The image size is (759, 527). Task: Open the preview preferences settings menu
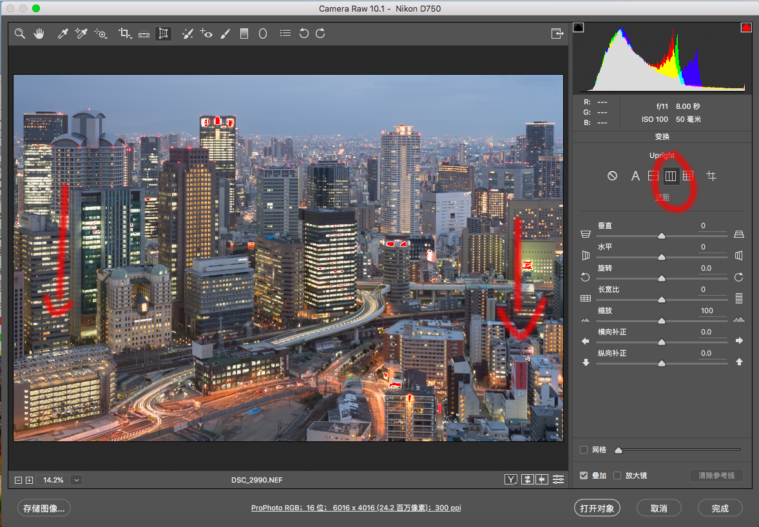pos(558,479)
